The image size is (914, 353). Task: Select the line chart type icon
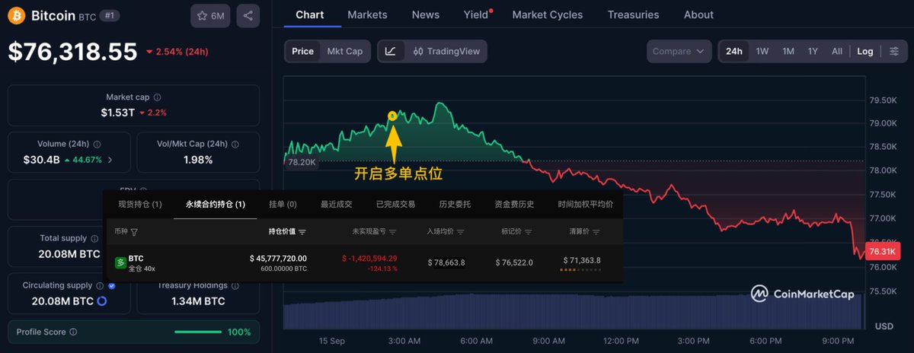tap(391, 51)
